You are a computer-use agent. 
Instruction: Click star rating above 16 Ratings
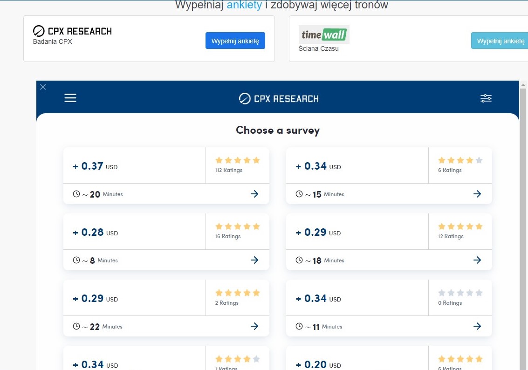coord(237,226)
